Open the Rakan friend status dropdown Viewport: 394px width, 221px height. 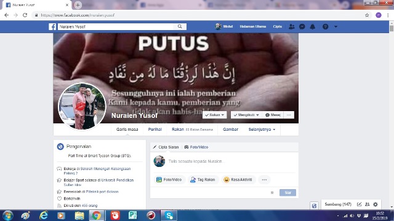tap(214, 115)
